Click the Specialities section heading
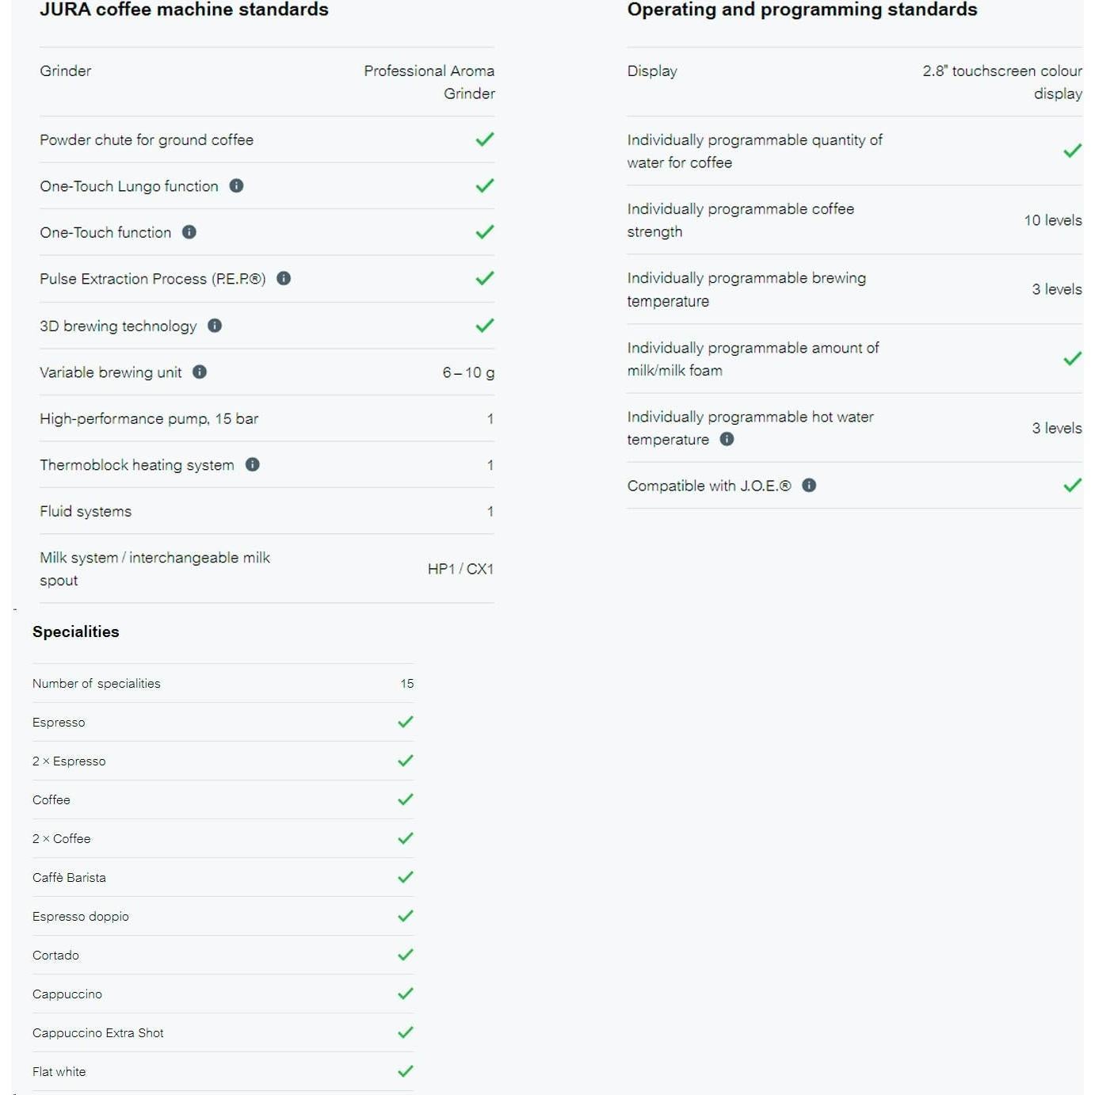This screenshot has width=1095, height=1095. pyautogui.click(x=76, y=631)
